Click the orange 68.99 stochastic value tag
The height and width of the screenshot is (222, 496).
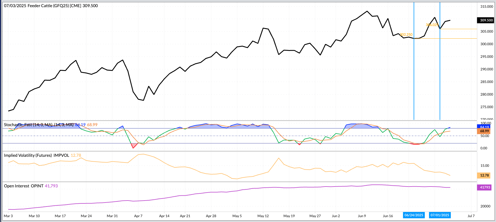pyautogui.click(x=484, y=131)
